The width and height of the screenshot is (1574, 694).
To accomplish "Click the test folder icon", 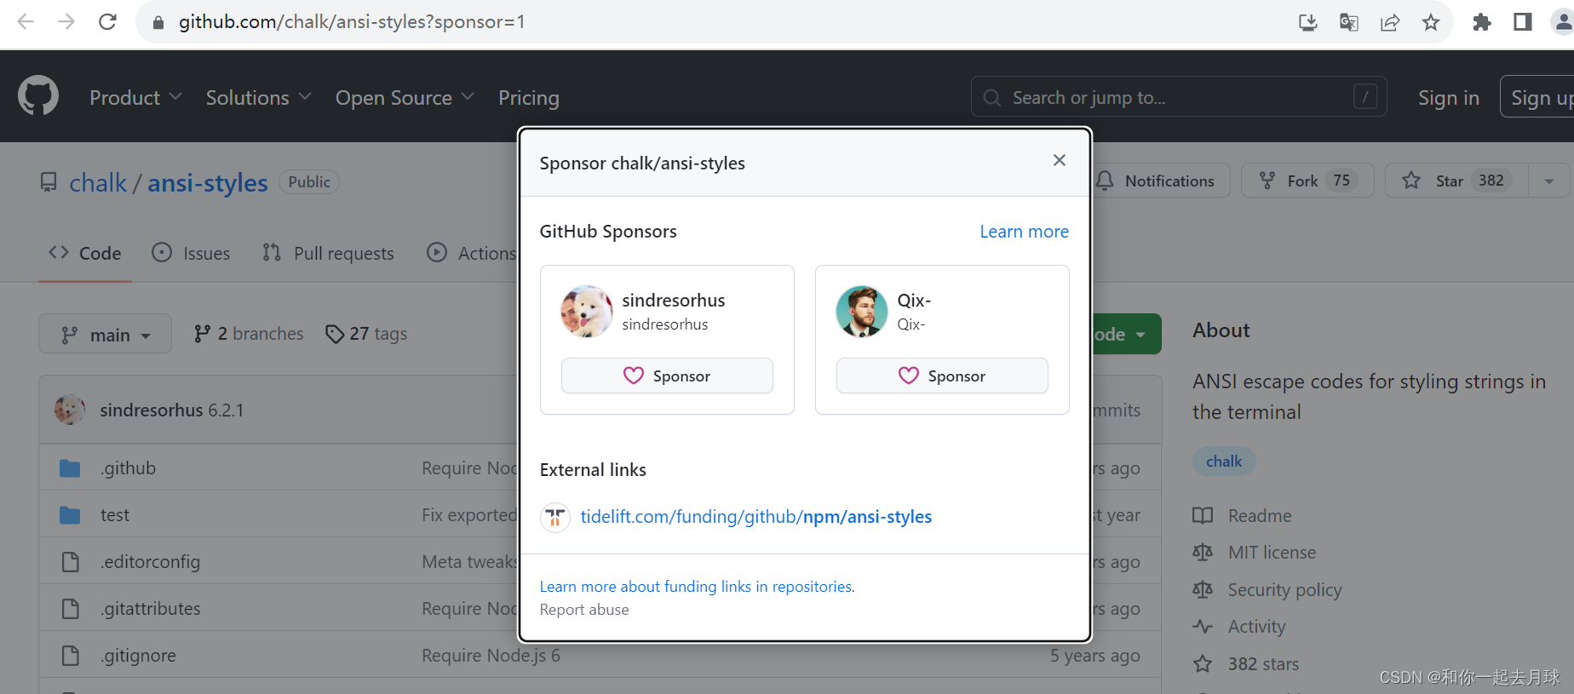I will pos(70,515).
